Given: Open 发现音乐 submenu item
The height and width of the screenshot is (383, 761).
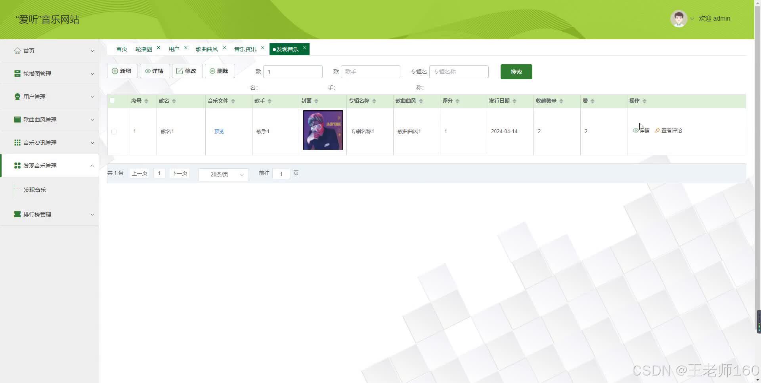Looking at the screenshot, I should 35,190.
